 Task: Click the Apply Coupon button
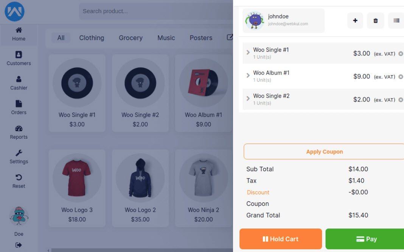[x=324, y=152]
